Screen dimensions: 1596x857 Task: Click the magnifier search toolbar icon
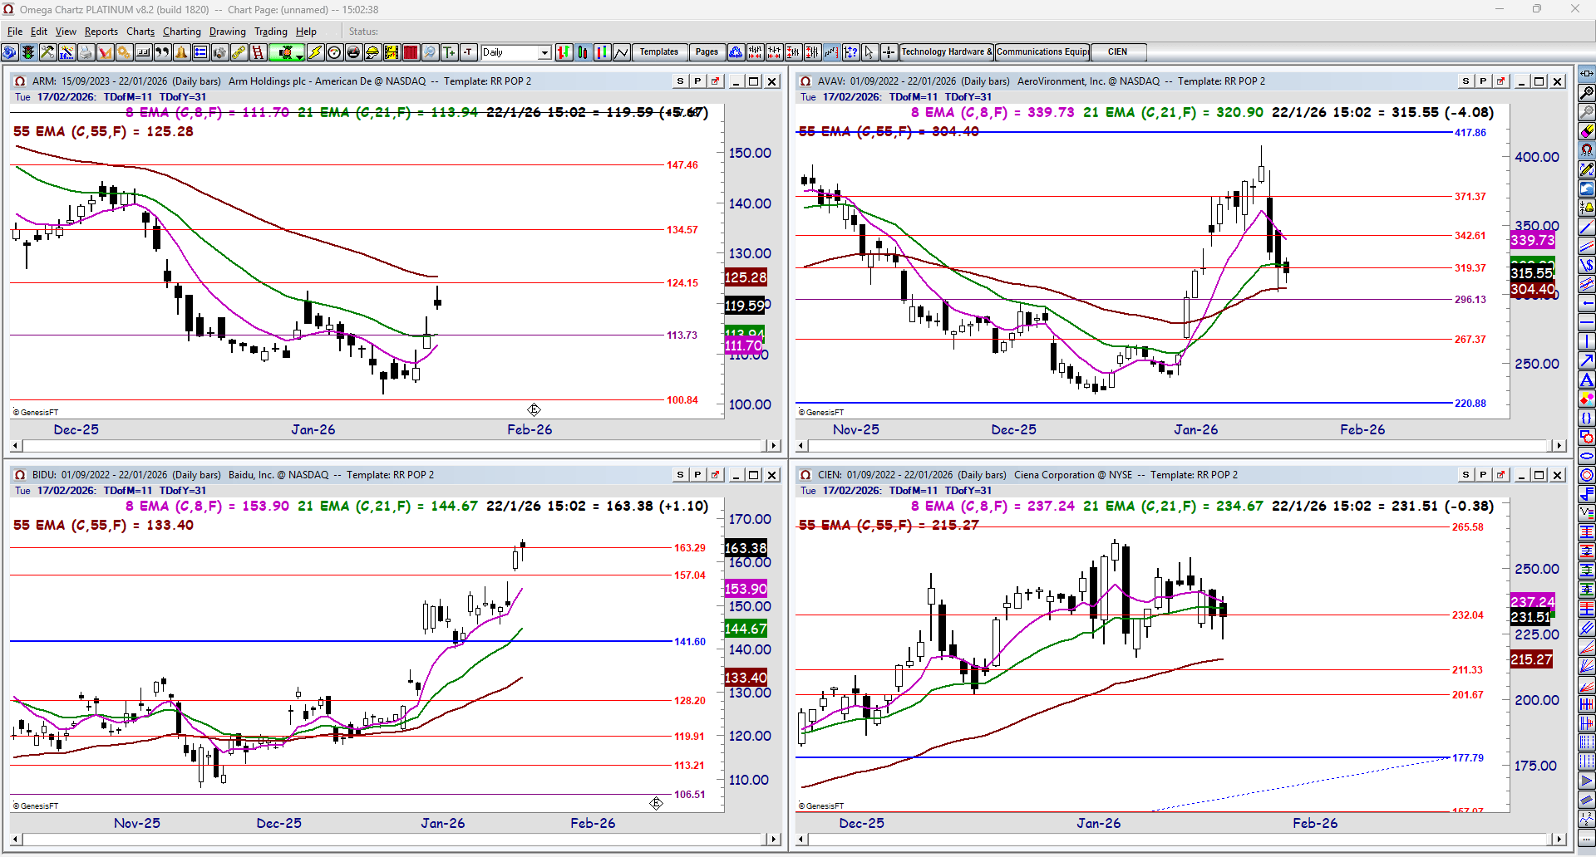(430, 52)
